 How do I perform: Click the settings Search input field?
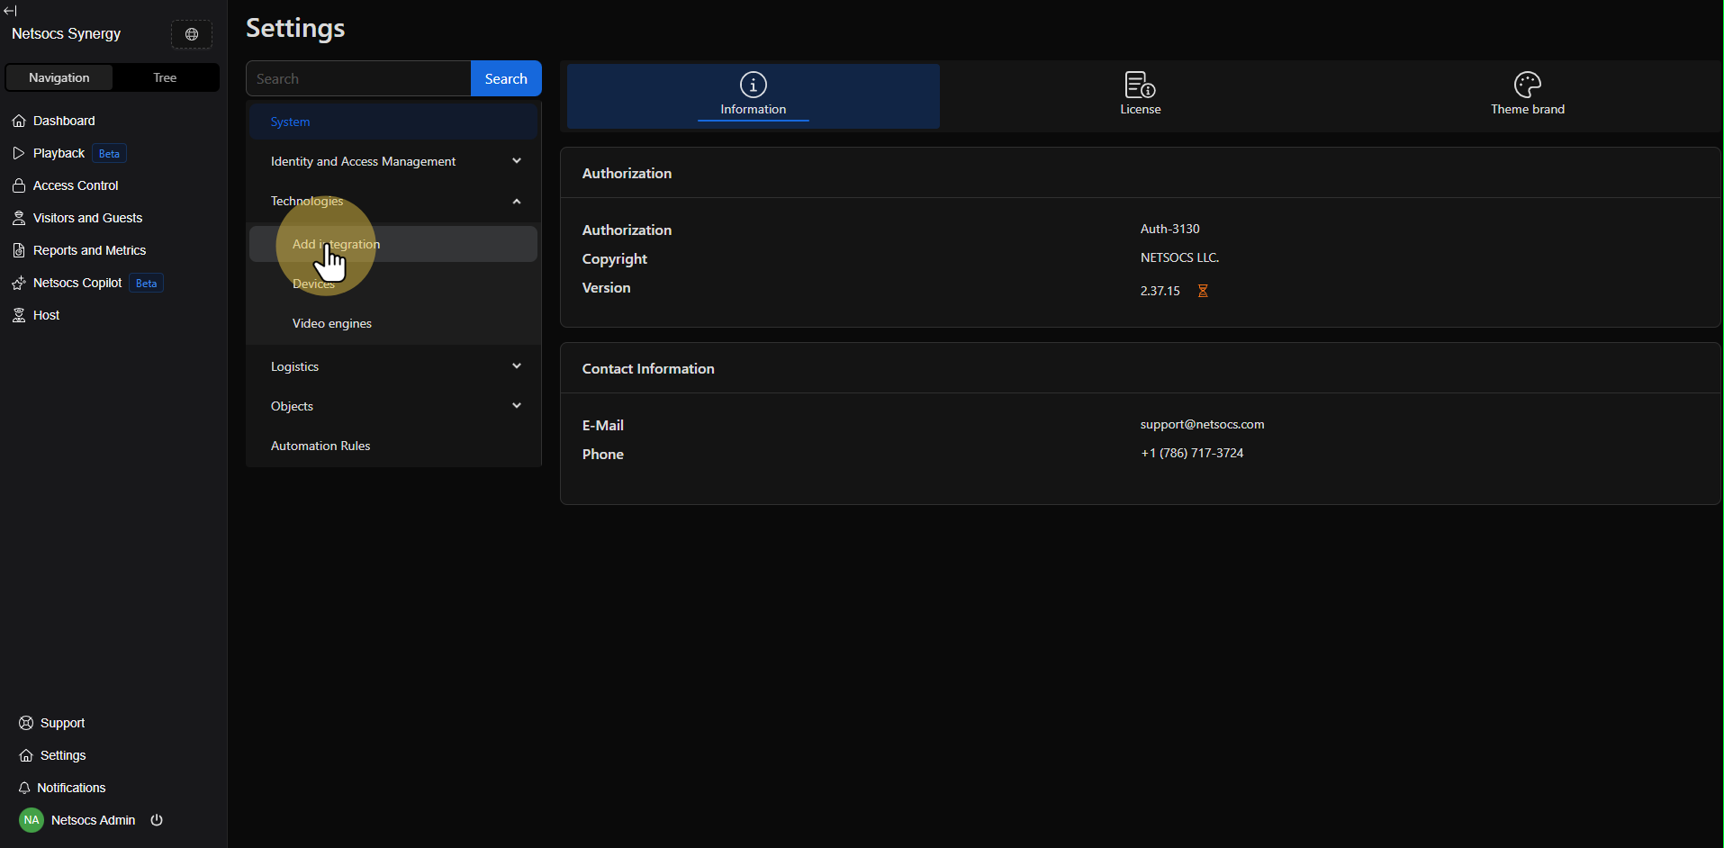click(x=358, y=78)
